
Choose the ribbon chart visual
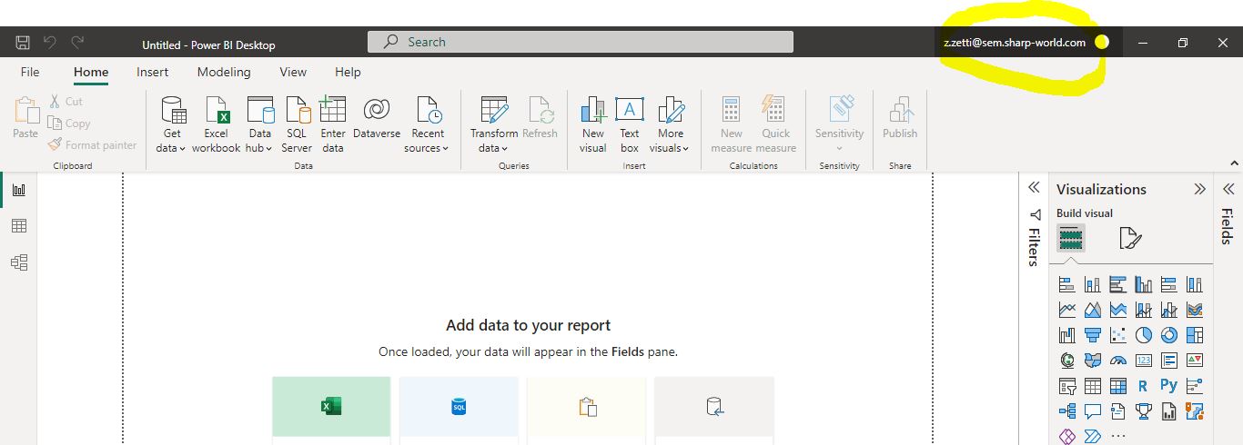[1195, 310]
